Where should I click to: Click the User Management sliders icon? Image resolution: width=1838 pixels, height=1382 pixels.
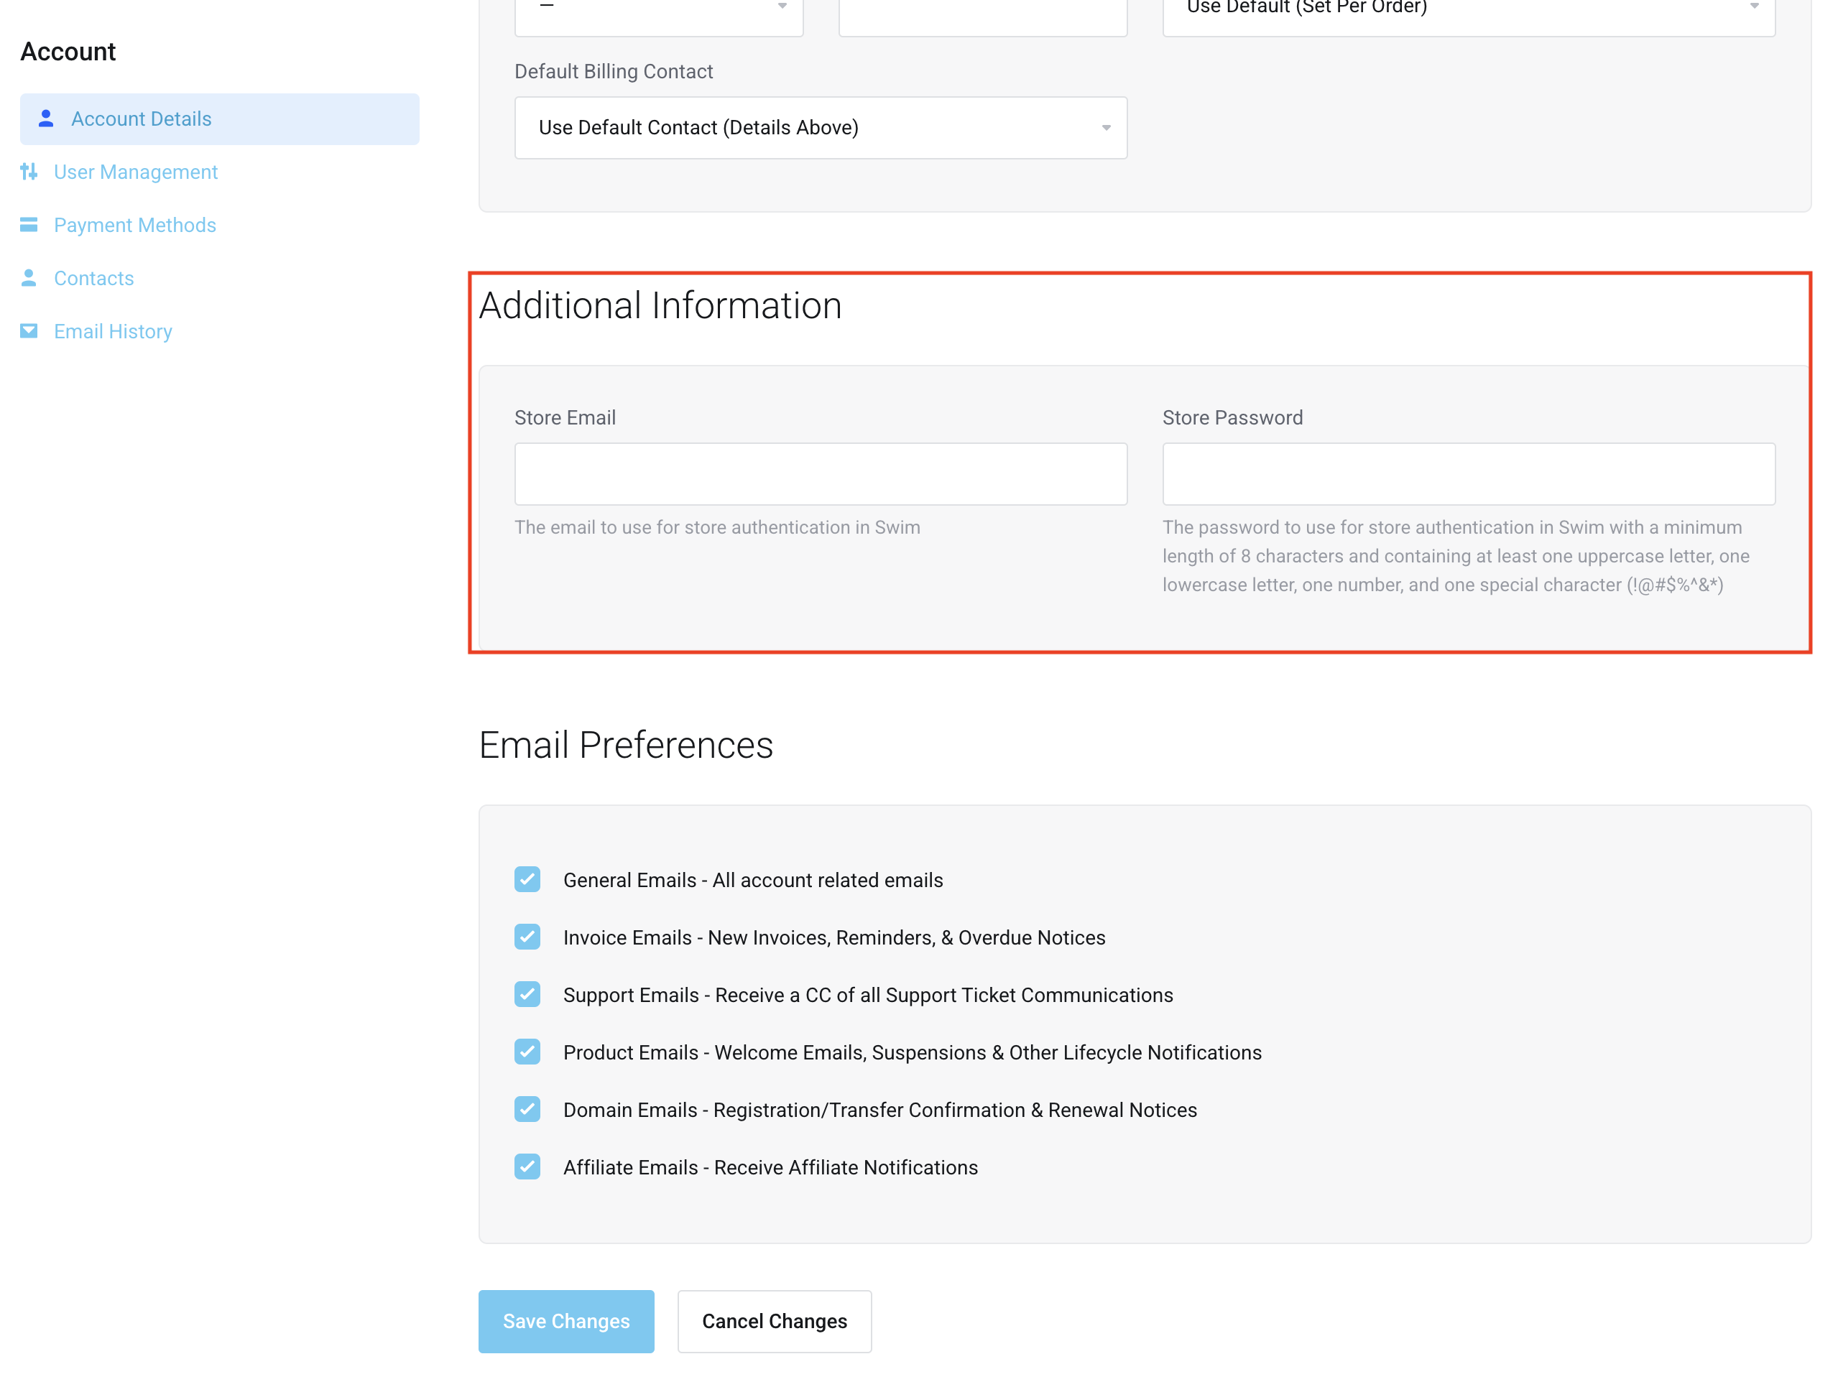pos(29,172)
